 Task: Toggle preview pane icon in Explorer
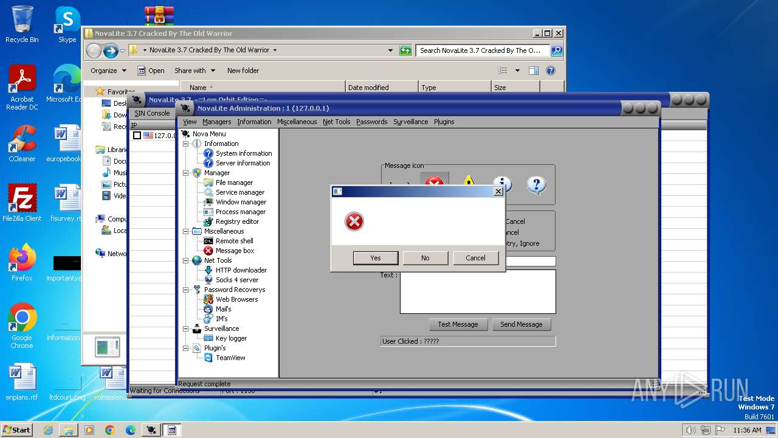coord(533,71)
